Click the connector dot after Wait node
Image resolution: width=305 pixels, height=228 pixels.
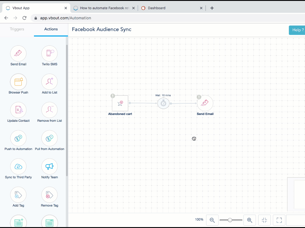171,103
